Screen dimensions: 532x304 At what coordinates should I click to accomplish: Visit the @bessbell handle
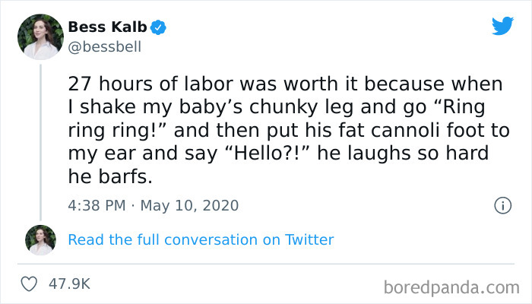104,48
